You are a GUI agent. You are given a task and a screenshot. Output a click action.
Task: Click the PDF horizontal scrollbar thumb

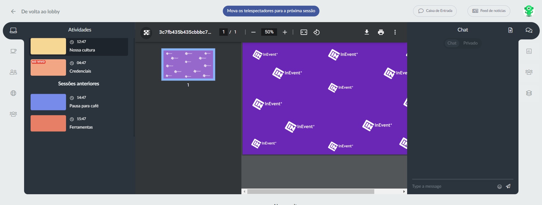pos(311,192)
